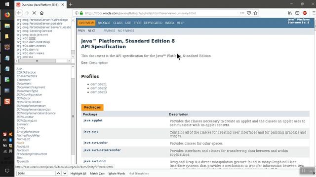
Task: Open the Firefox hamburger menu
Action: point(314,13)
